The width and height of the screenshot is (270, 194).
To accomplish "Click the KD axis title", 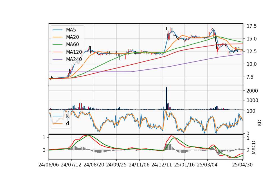I will click(x=260, y=123).
